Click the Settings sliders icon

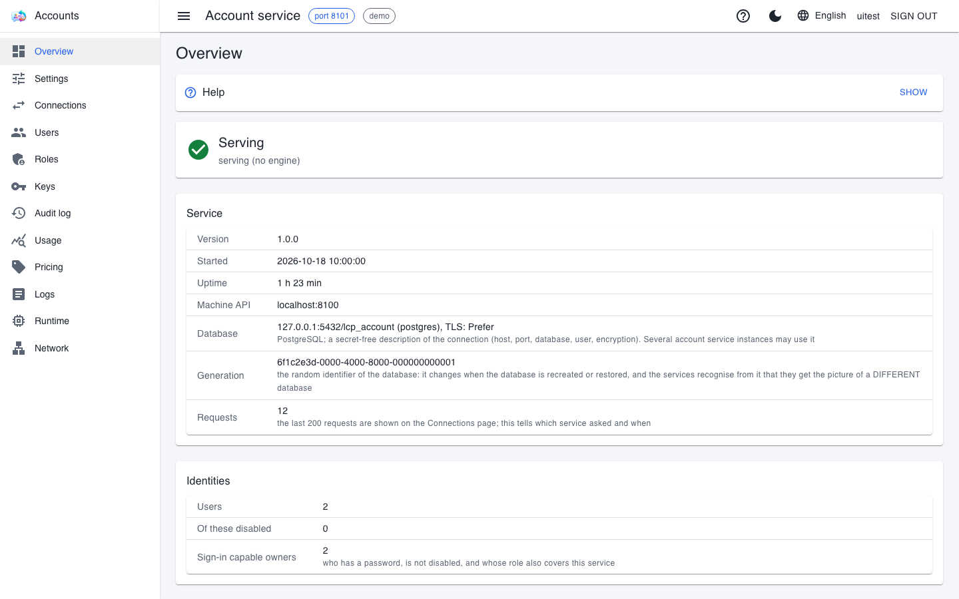[19, 79]
